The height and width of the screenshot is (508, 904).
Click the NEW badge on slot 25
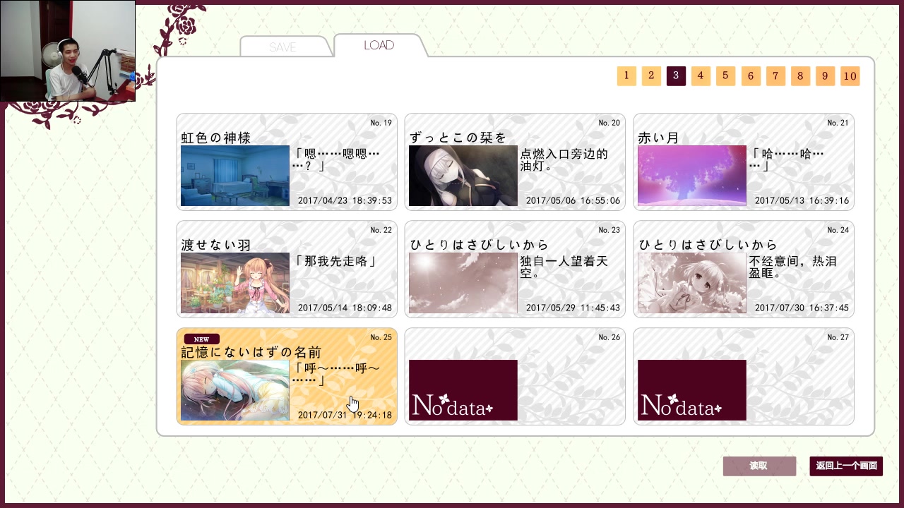click(x=201, y=339)
